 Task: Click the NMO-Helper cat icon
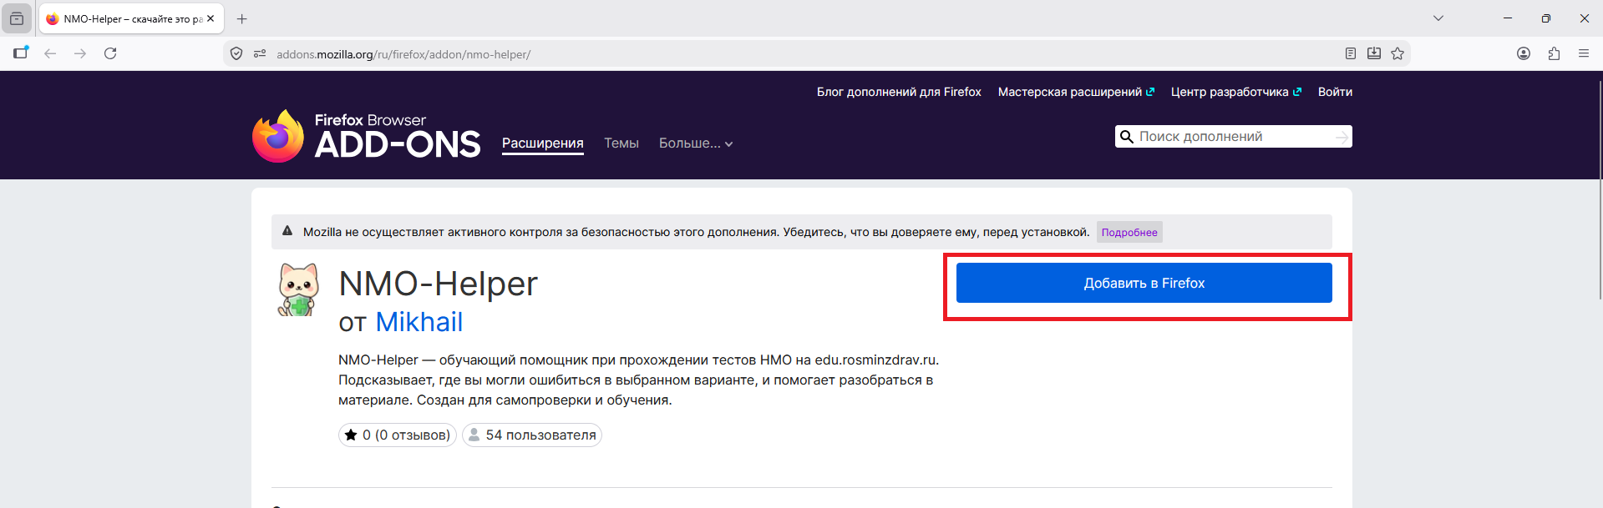(298, 290)
